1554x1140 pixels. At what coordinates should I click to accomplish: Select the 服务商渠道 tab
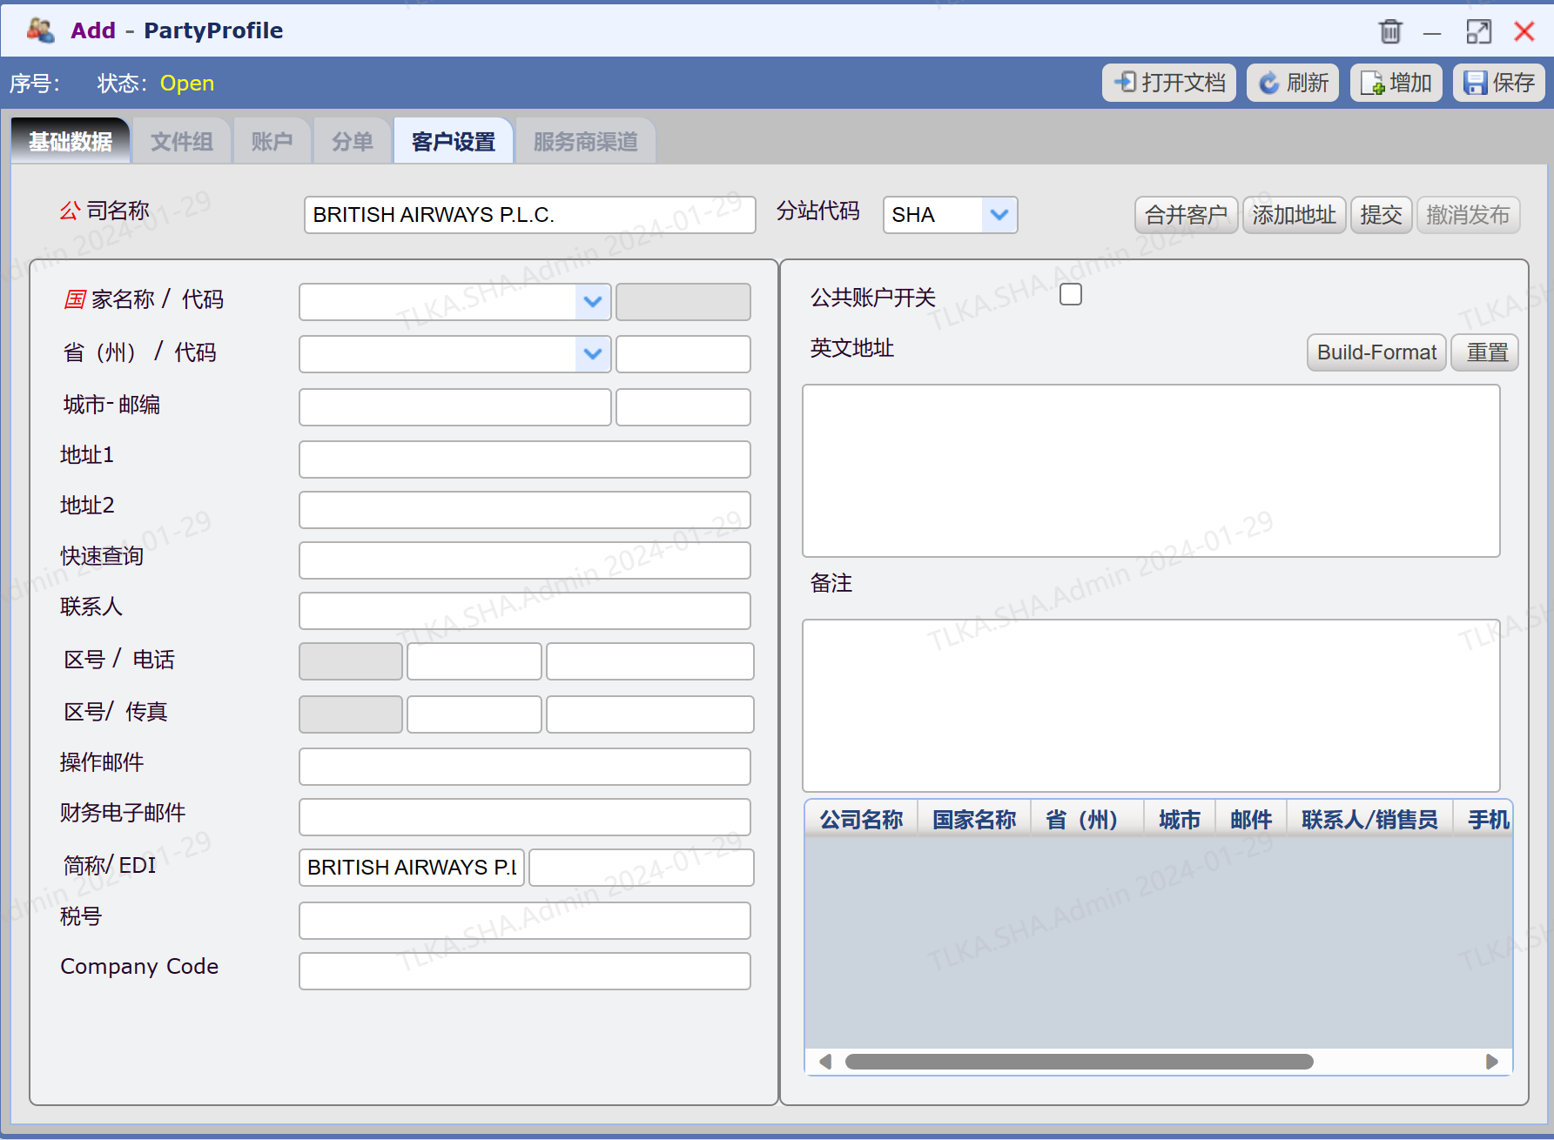tap(585, 141)
